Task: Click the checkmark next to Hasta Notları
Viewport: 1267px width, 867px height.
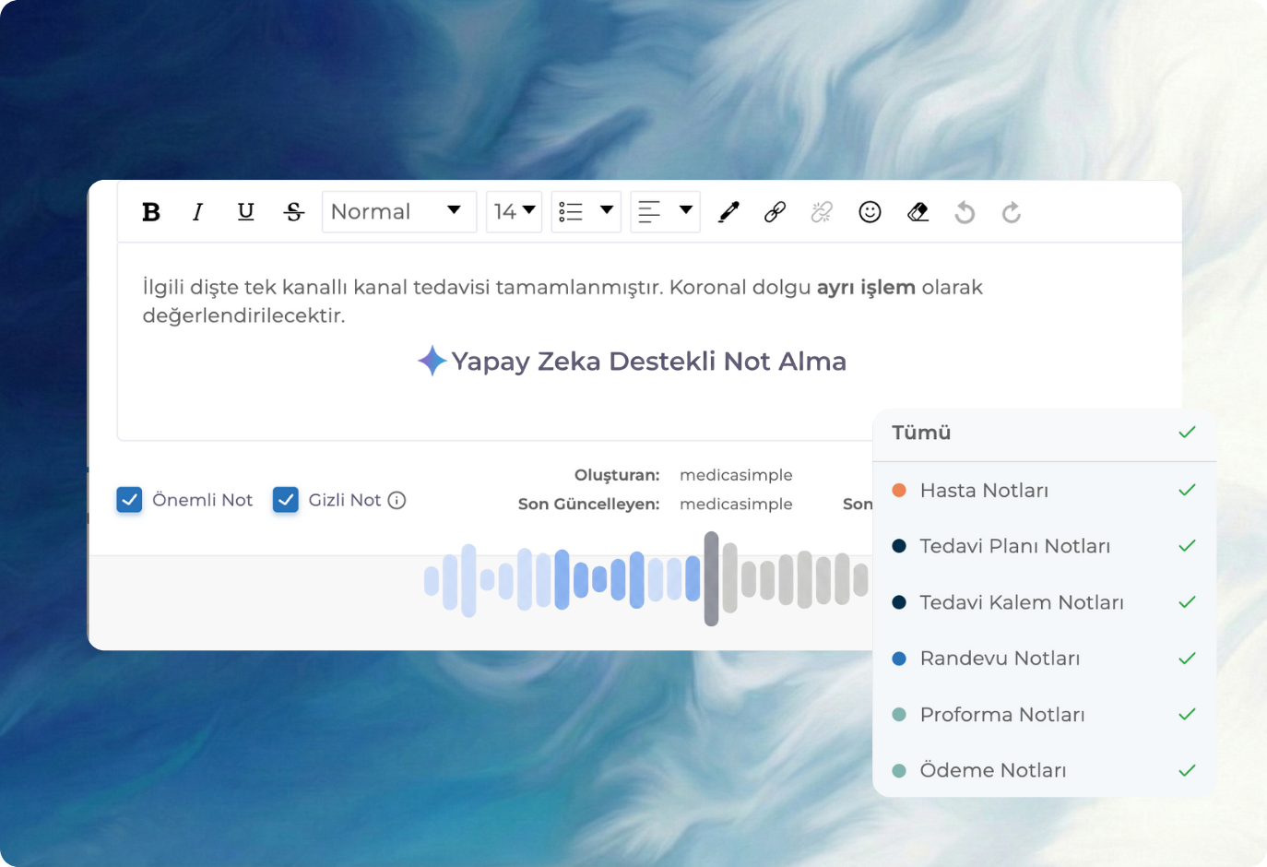Action: tap(1187, 490)
